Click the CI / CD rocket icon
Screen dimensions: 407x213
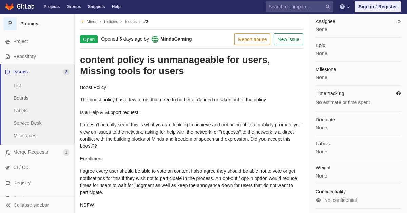(8, 168)
